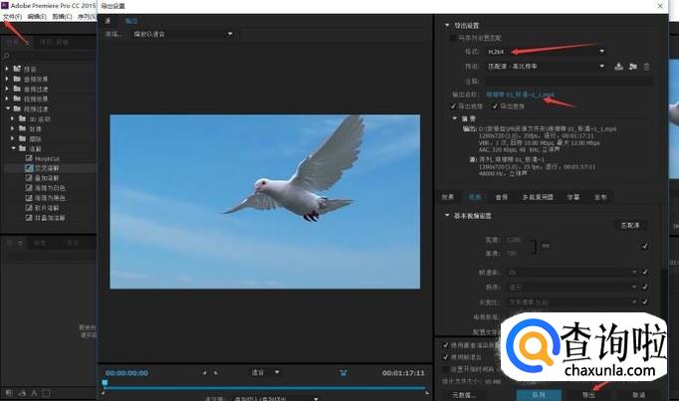Image resolution: width=679 pixels, height=401 pixels.
Task: Click the MorphCut transition icon in effects list
Action: point(29,158)
